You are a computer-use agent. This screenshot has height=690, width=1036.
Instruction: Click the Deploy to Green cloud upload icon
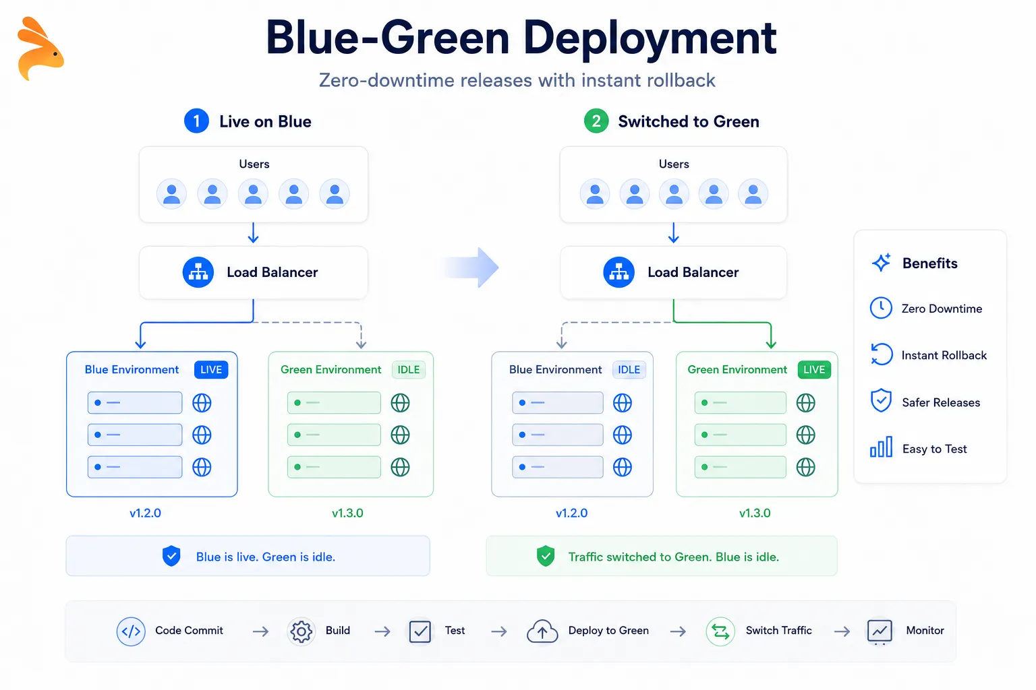(542, 631)
